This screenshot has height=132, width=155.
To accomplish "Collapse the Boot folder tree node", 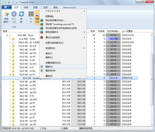I will [x=7, y=35].
